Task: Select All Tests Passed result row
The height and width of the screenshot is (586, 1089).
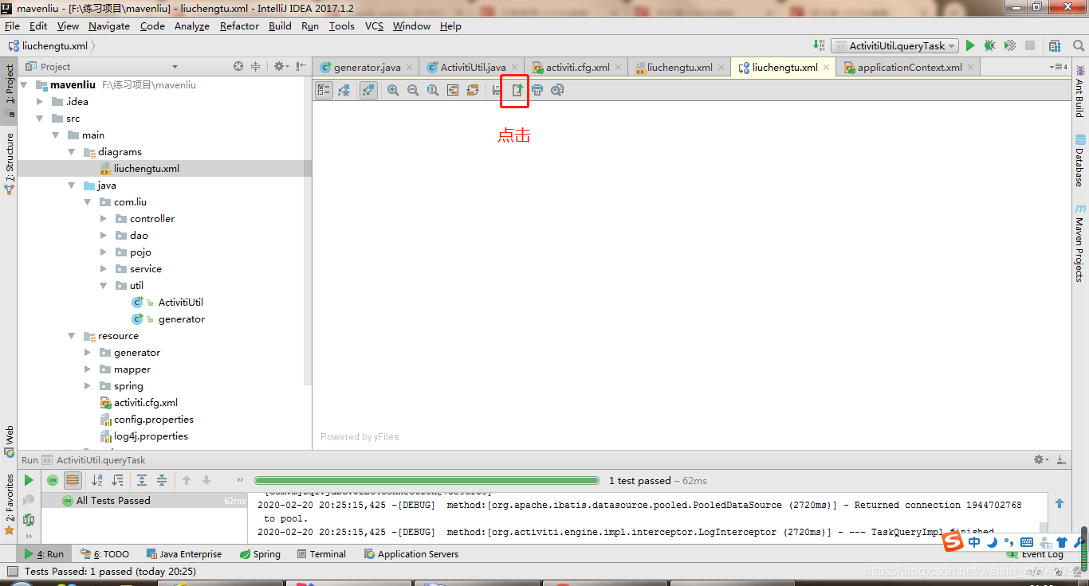Action: click(144, 500)
